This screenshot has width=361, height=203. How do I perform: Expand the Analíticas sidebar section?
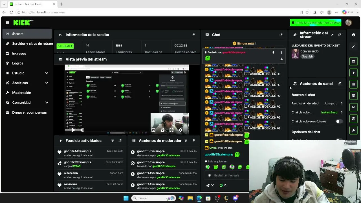(x=47, y=83)
